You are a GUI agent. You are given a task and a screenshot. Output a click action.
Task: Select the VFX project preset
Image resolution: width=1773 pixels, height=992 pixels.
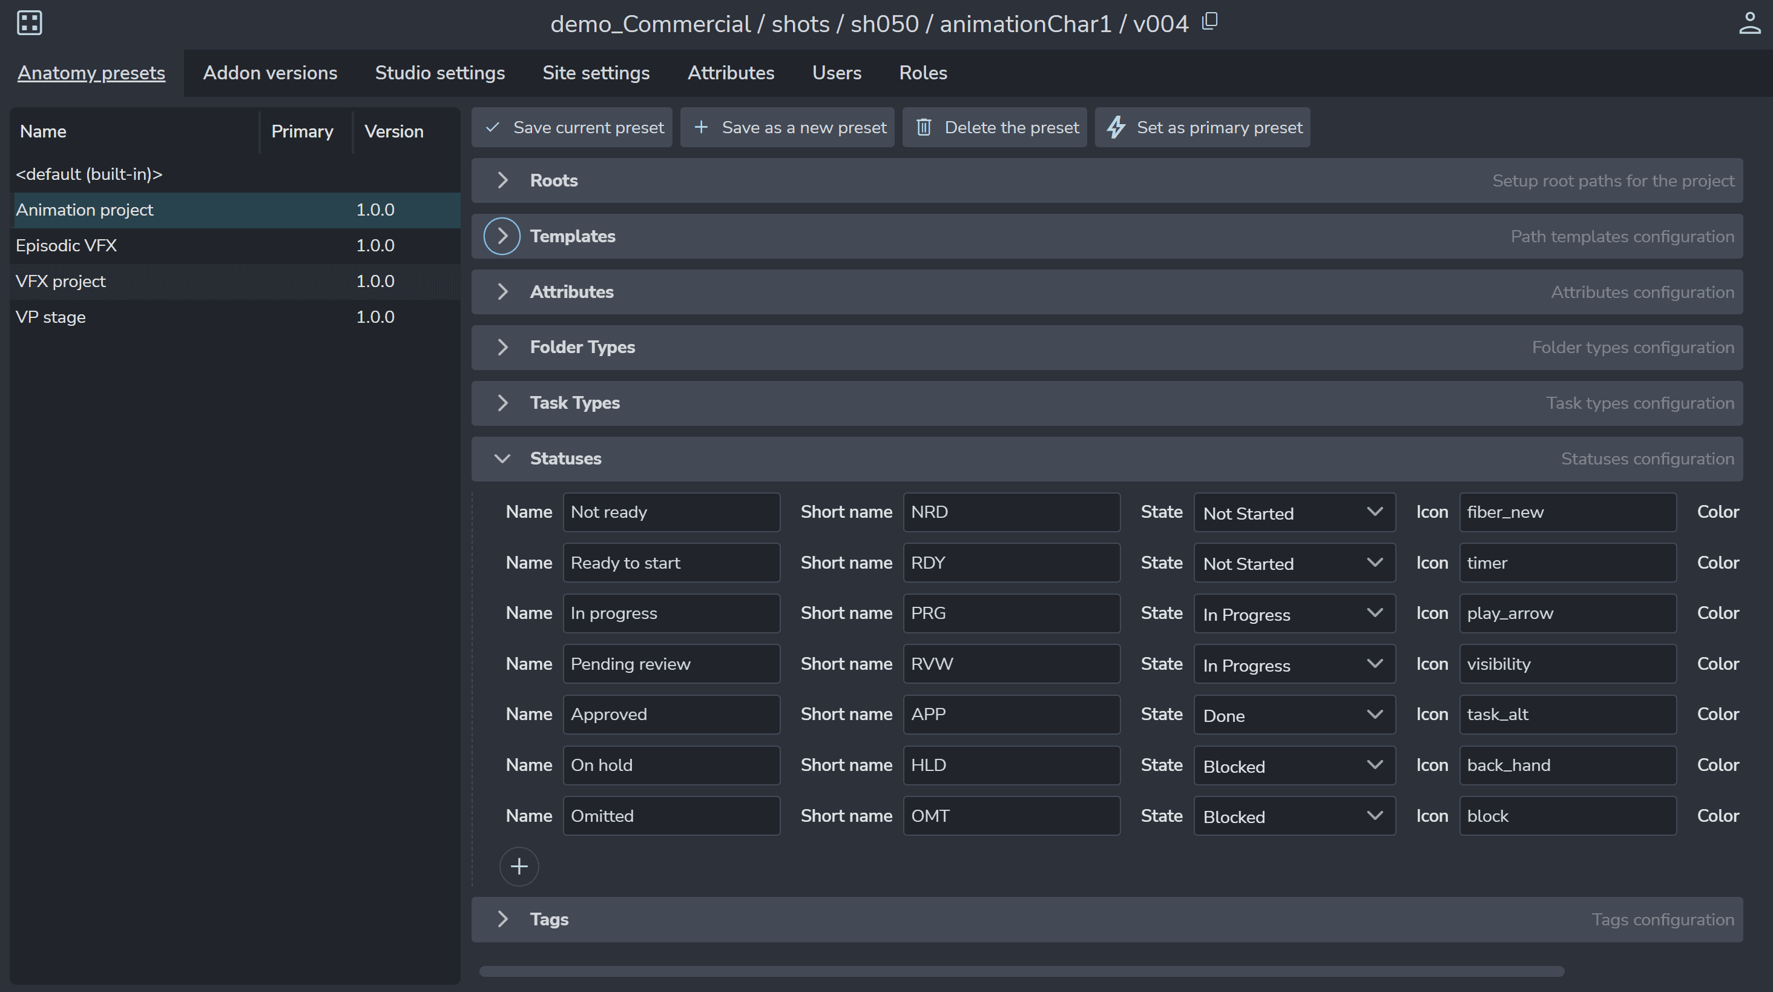[x=60, y=280]
